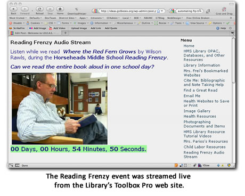245x196 pixels.
Task: Open the Home menu link
Action: (189, 46)
